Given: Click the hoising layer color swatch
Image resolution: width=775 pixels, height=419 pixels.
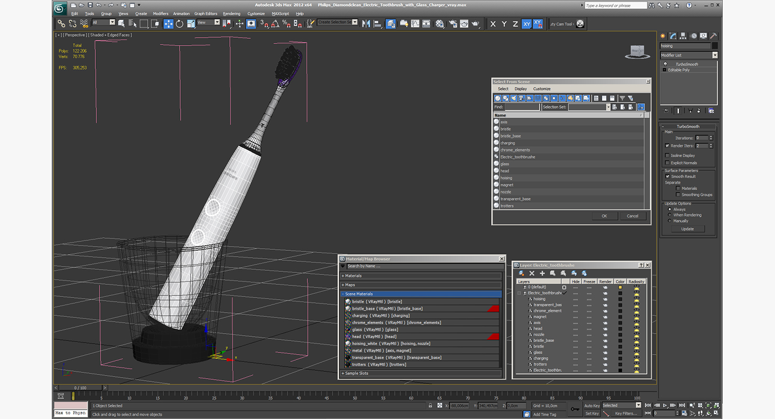Looking at the screenshot, I should point(620,299).
